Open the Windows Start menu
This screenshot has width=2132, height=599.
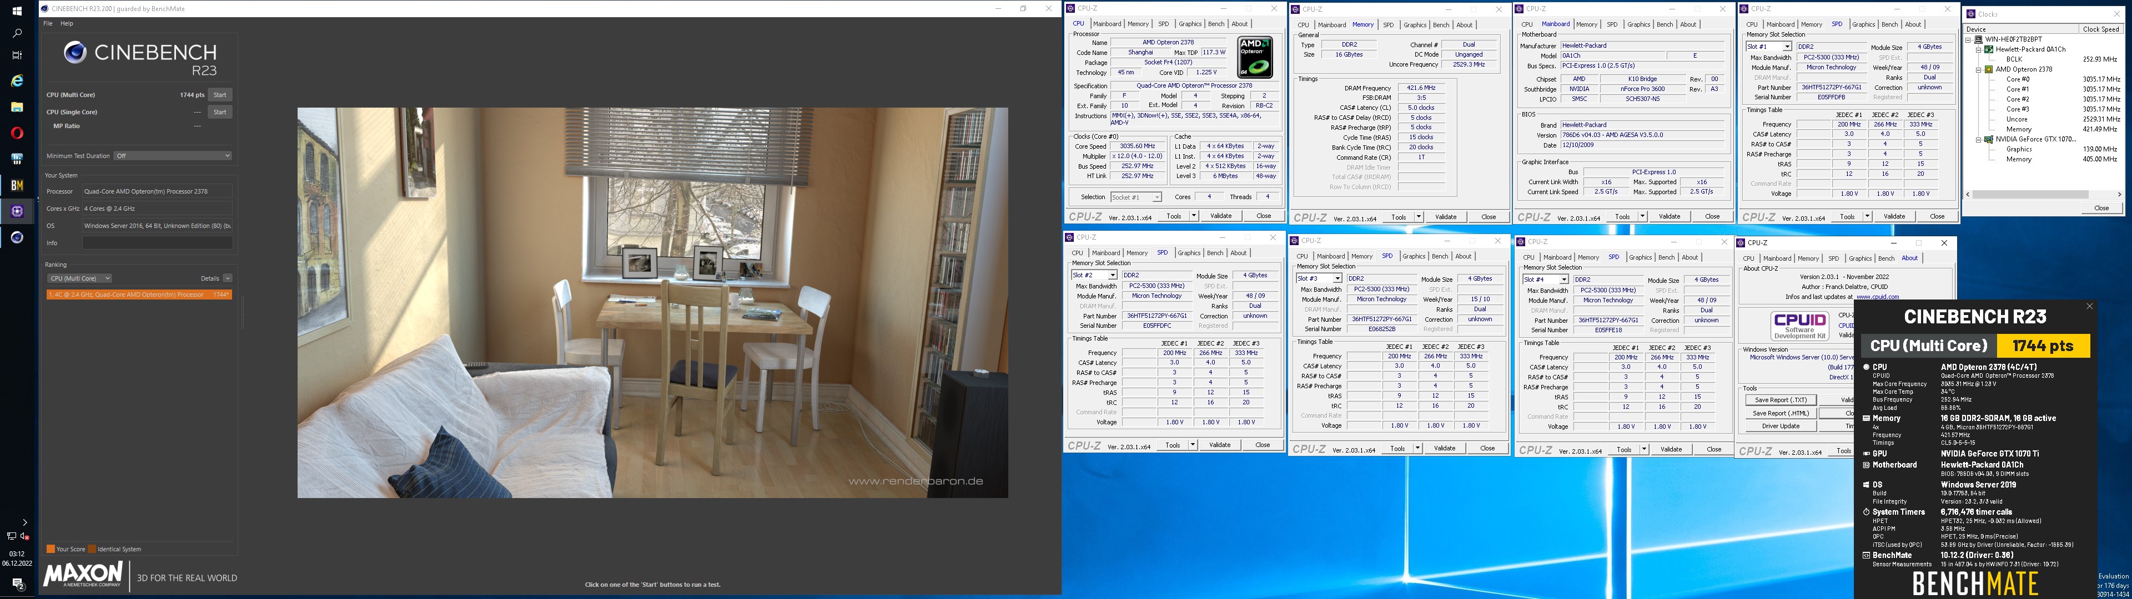click(x=17, y=11)
